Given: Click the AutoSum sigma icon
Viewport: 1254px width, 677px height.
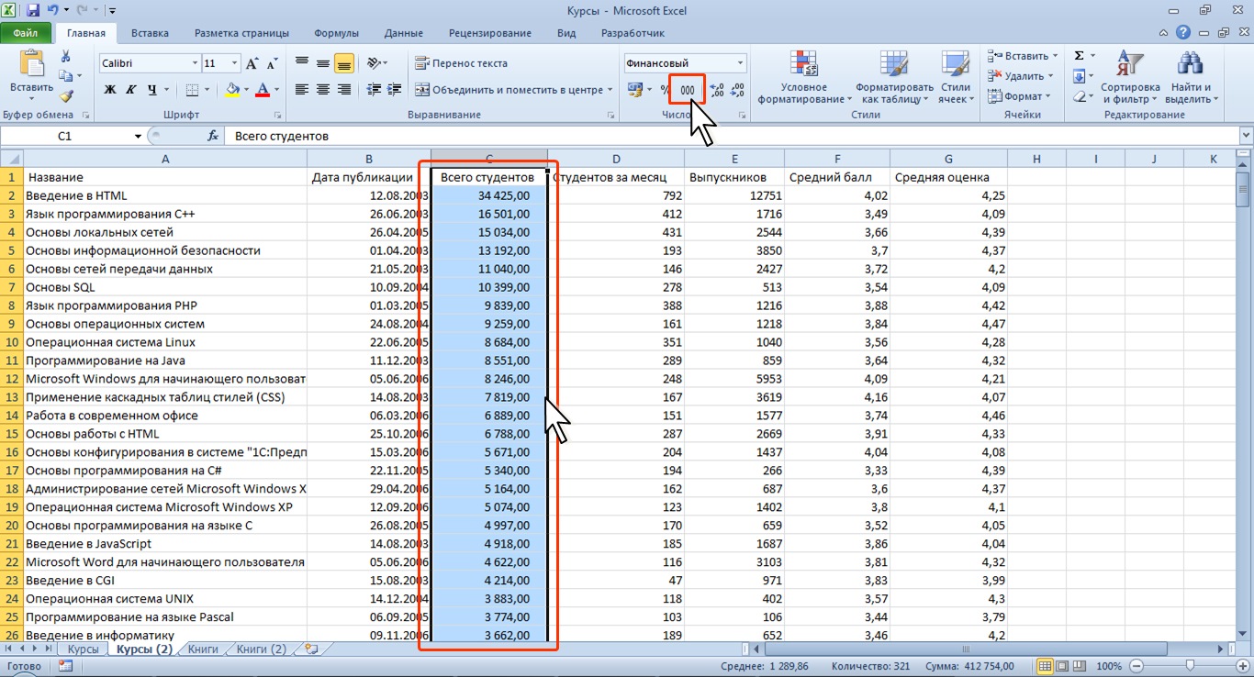Looking at the screenshot, I should (1080, 56).
